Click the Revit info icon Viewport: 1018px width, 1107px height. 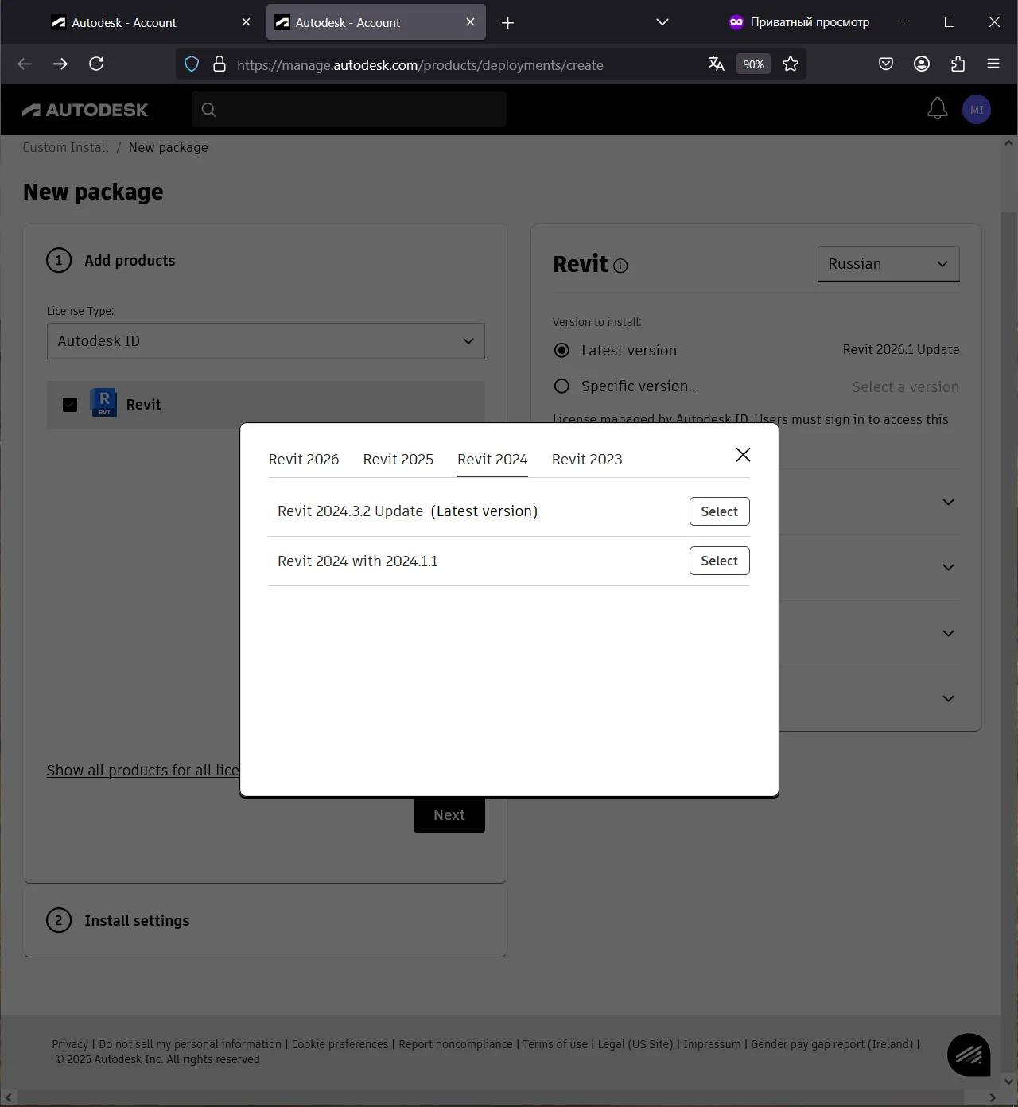[x=621, y=266]
